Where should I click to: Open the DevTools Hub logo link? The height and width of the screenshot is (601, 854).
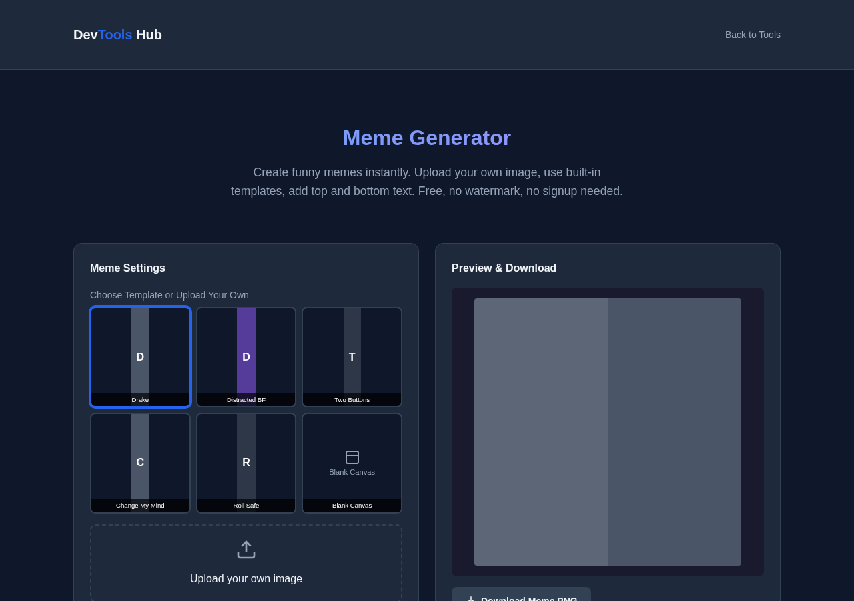(117, 35)
